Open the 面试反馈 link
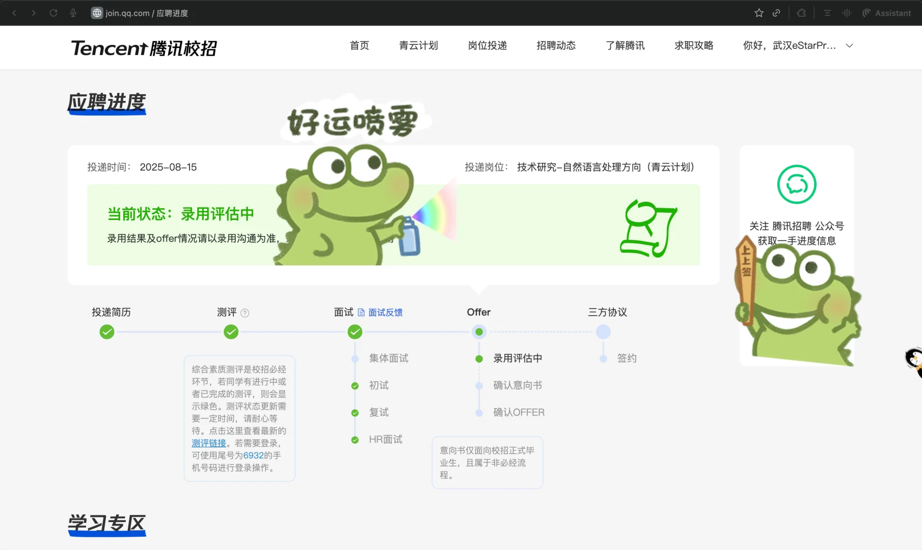This screenshot has height=550, width=922. [385, 312]
